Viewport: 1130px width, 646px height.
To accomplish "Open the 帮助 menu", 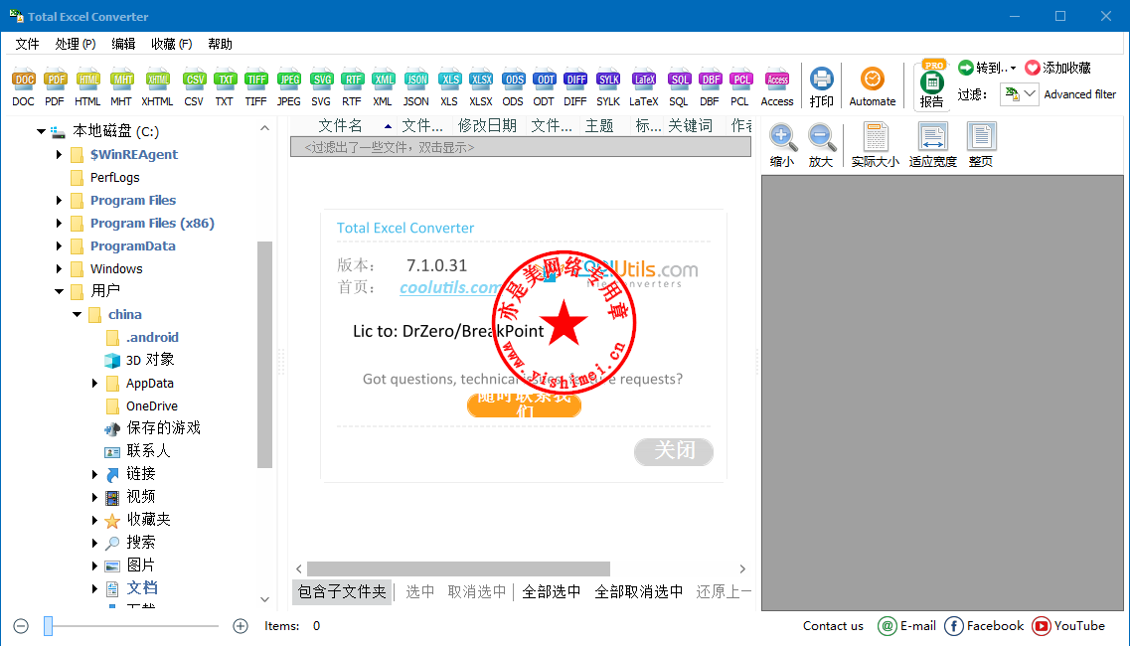I will 220,44.
